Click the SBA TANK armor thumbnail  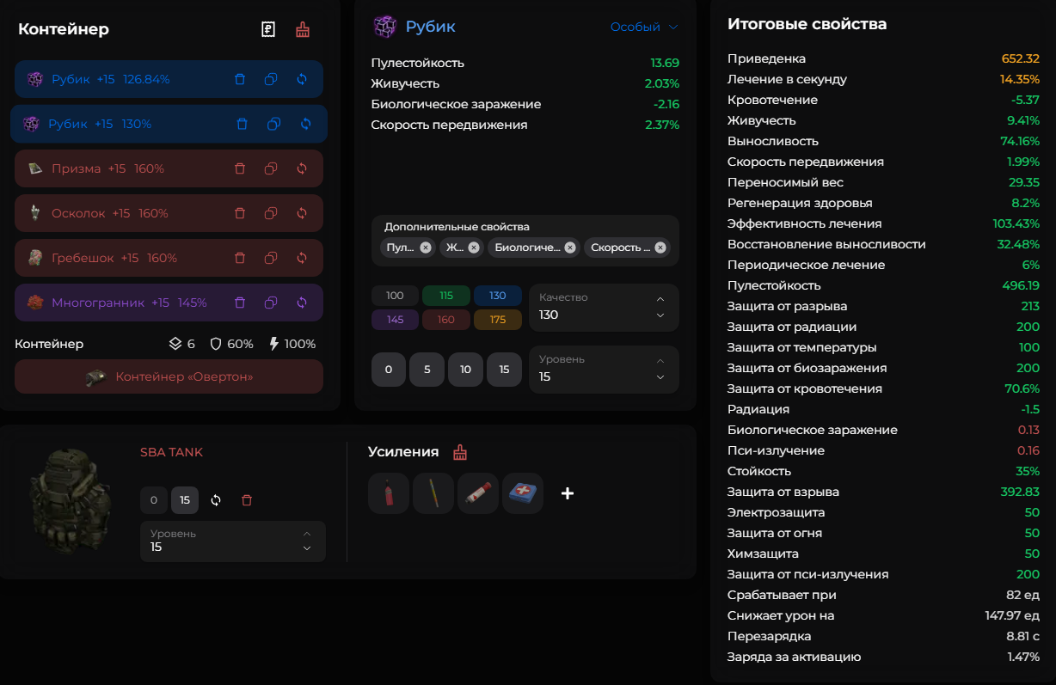coord(70,498)
